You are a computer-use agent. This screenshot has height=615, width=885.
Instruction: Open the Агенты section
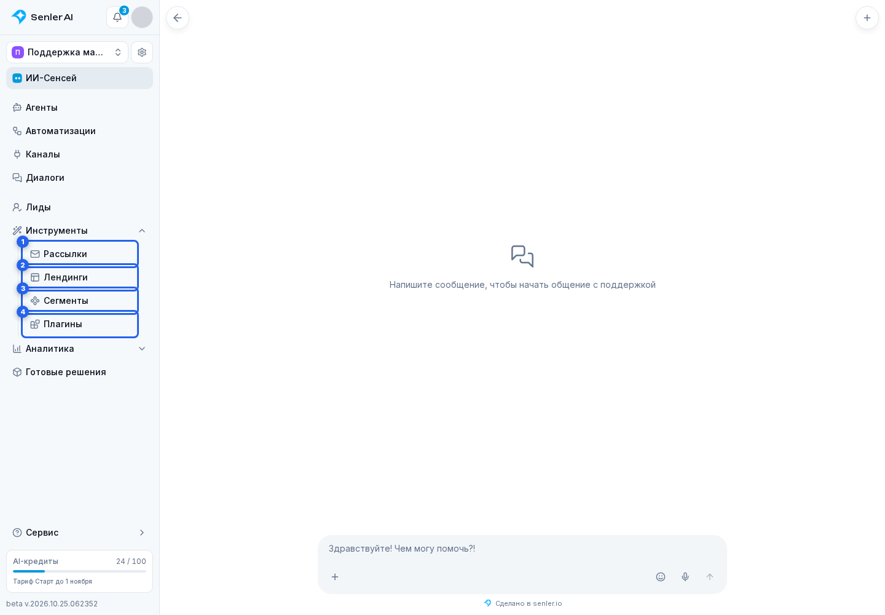pyautogui.click(x=79, y=108)
